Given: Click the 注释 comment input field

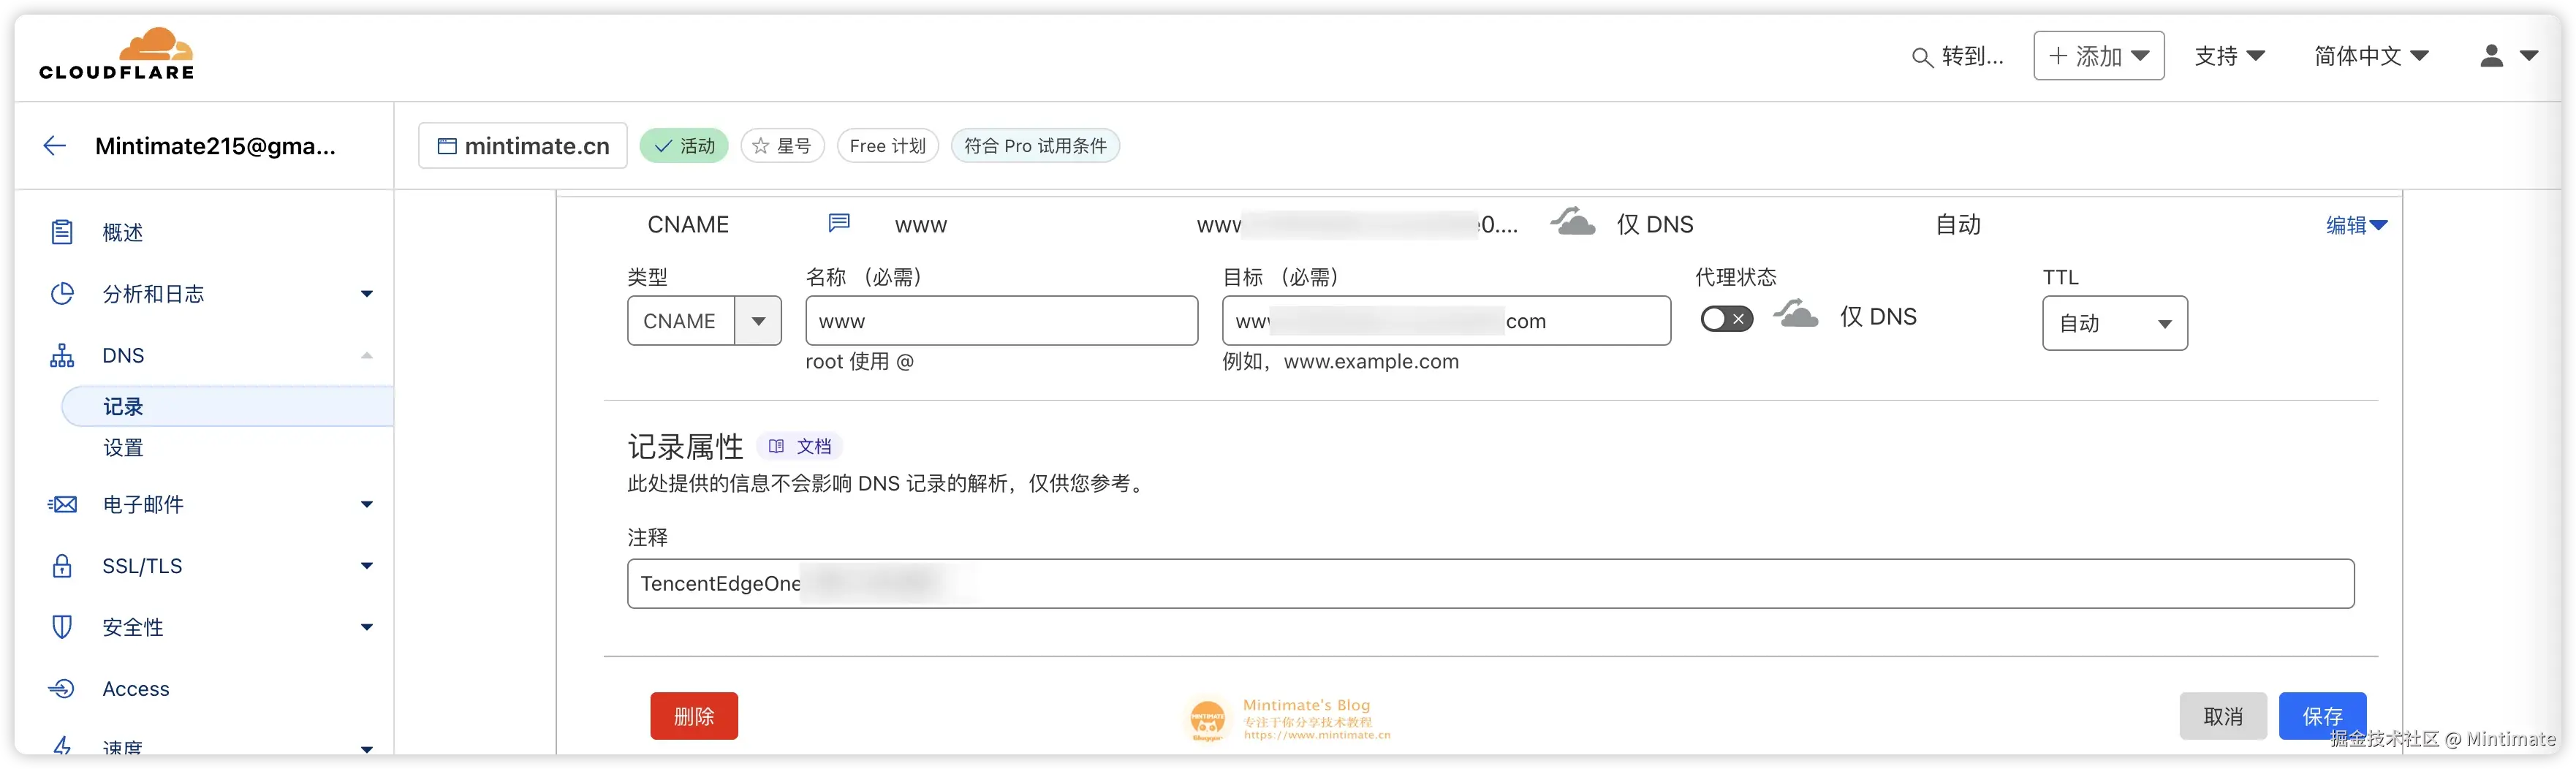Looking at the screenshot, I should pos(1490,584).
